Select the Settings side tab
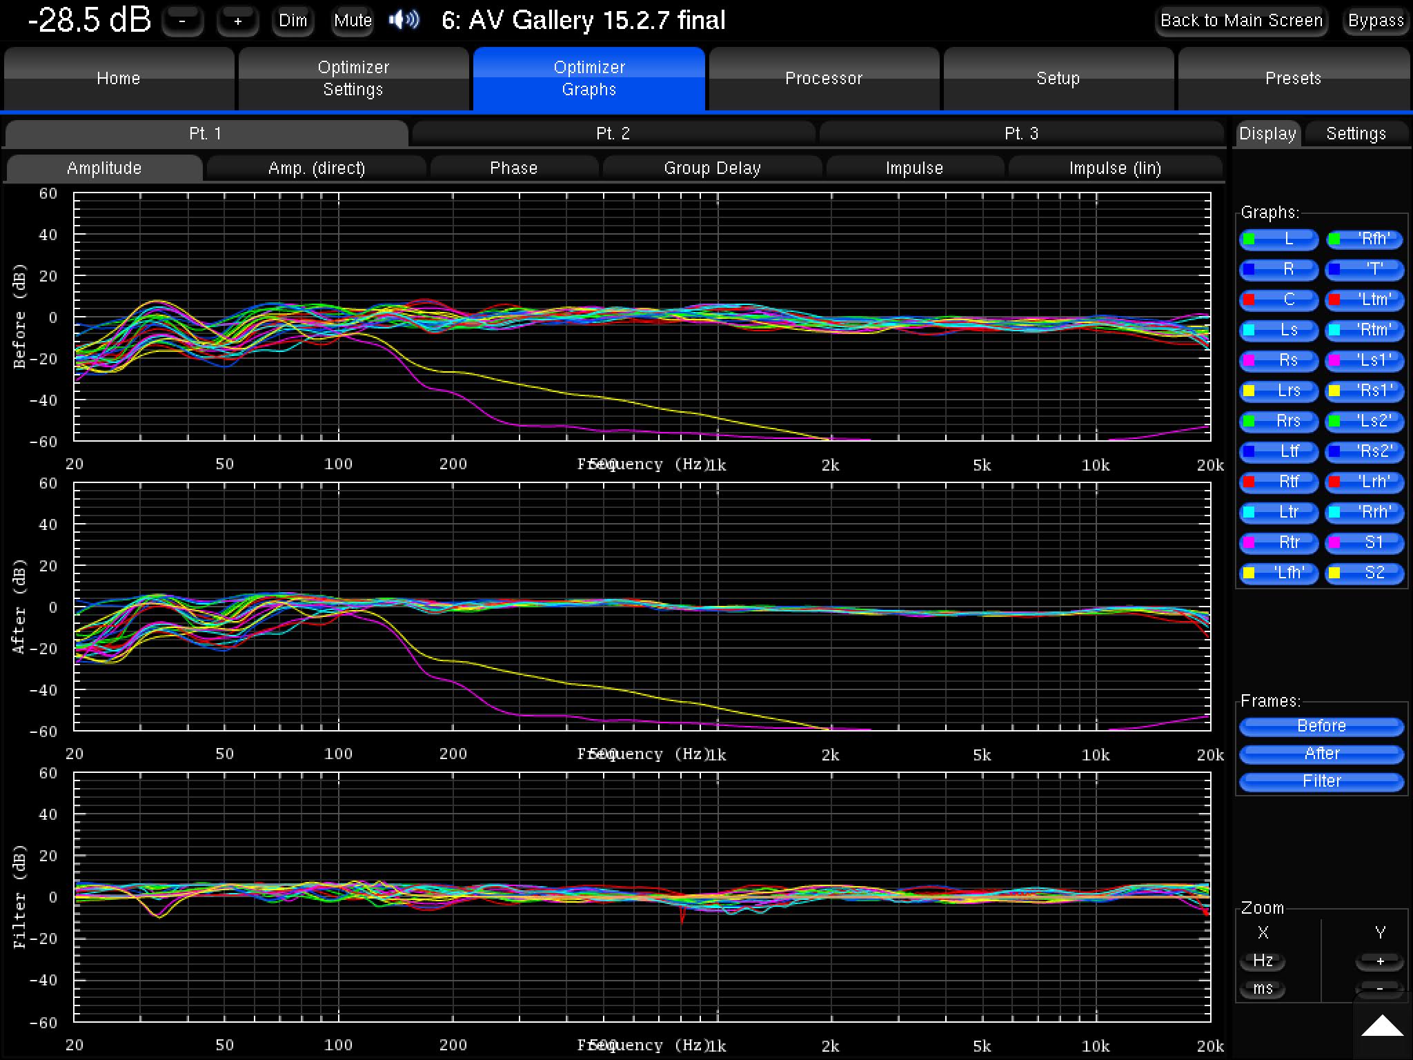Screen dimensions: 1413x1060 click(x=1356, y=133)
